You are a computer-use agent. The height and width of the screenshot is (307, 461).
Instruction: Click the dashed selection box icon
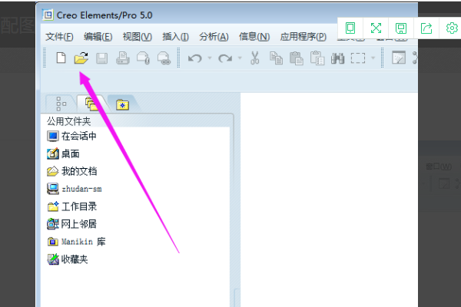click(358, 58)
